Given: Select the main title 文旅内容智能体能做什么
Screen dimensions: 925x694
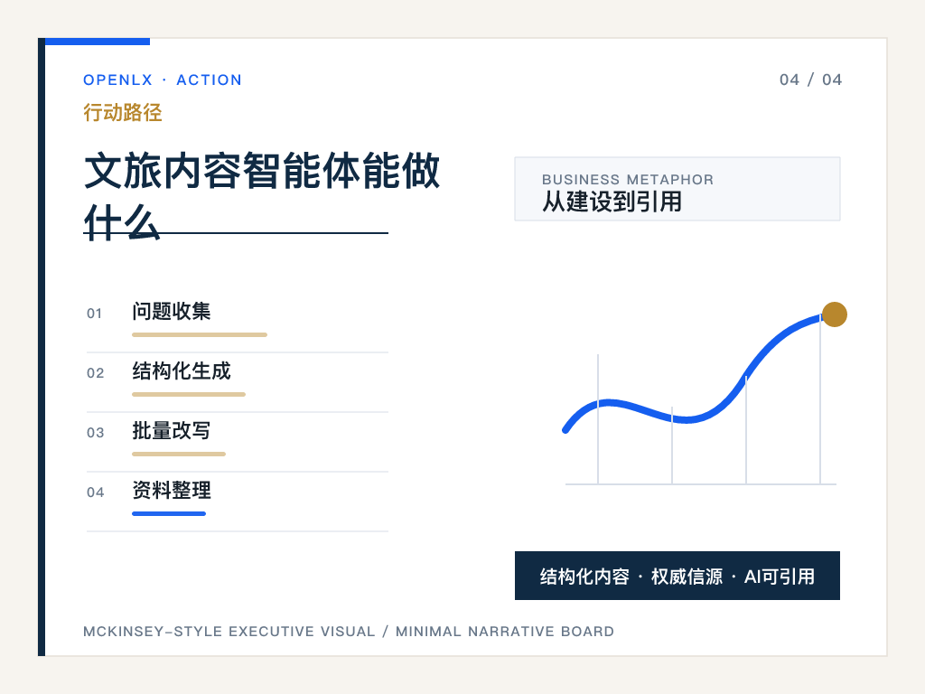Looking at the screenshot, I should coord(262,196).
